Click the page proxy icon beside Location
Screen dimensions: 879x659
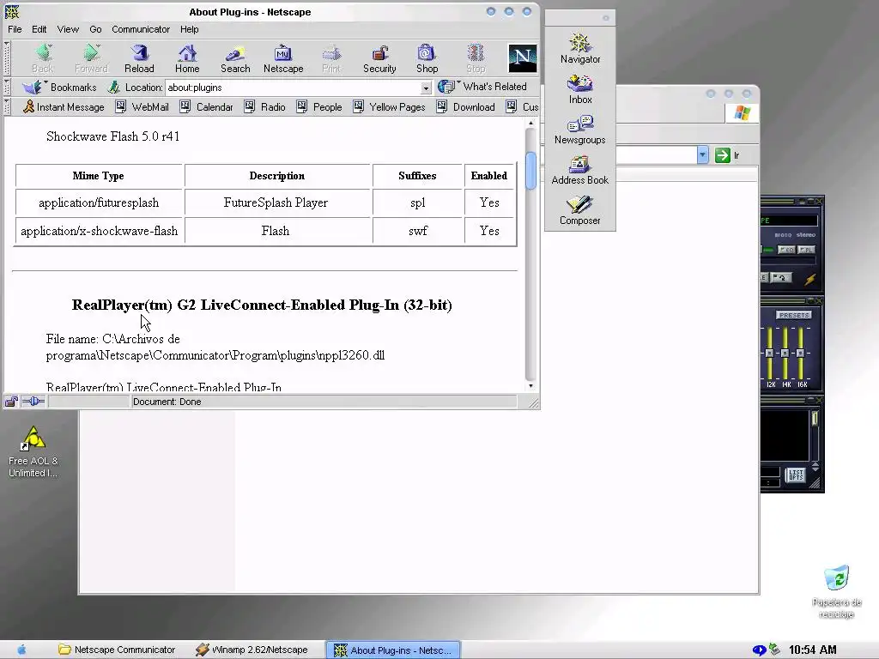pyautogui.click(x=114, y=88)
